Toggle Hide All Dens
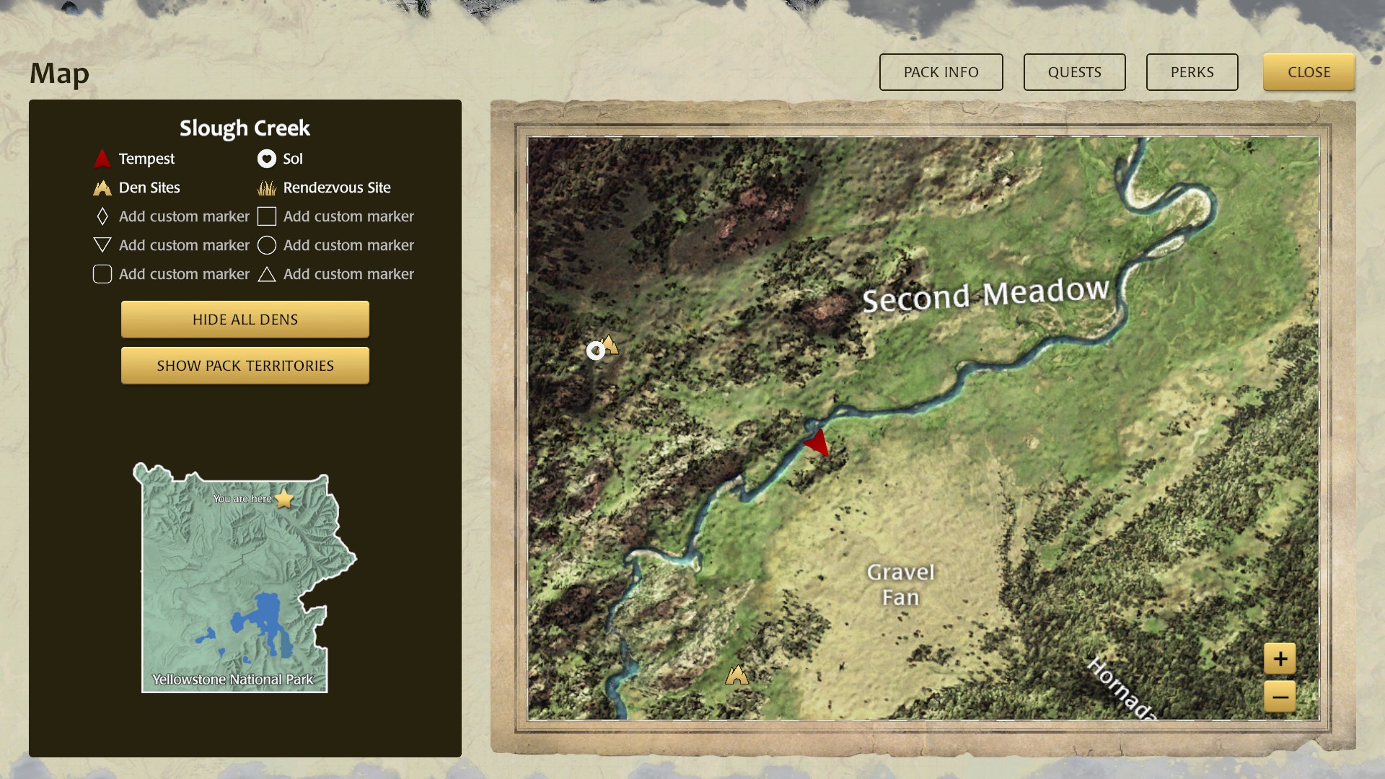Viewport: 1385px width, 779px height. pos(245,320)
